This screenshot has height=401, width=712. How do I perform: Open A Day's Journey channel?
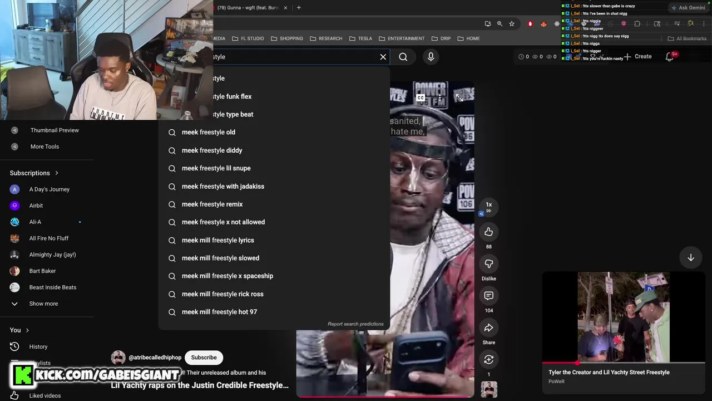pos(50,189)
